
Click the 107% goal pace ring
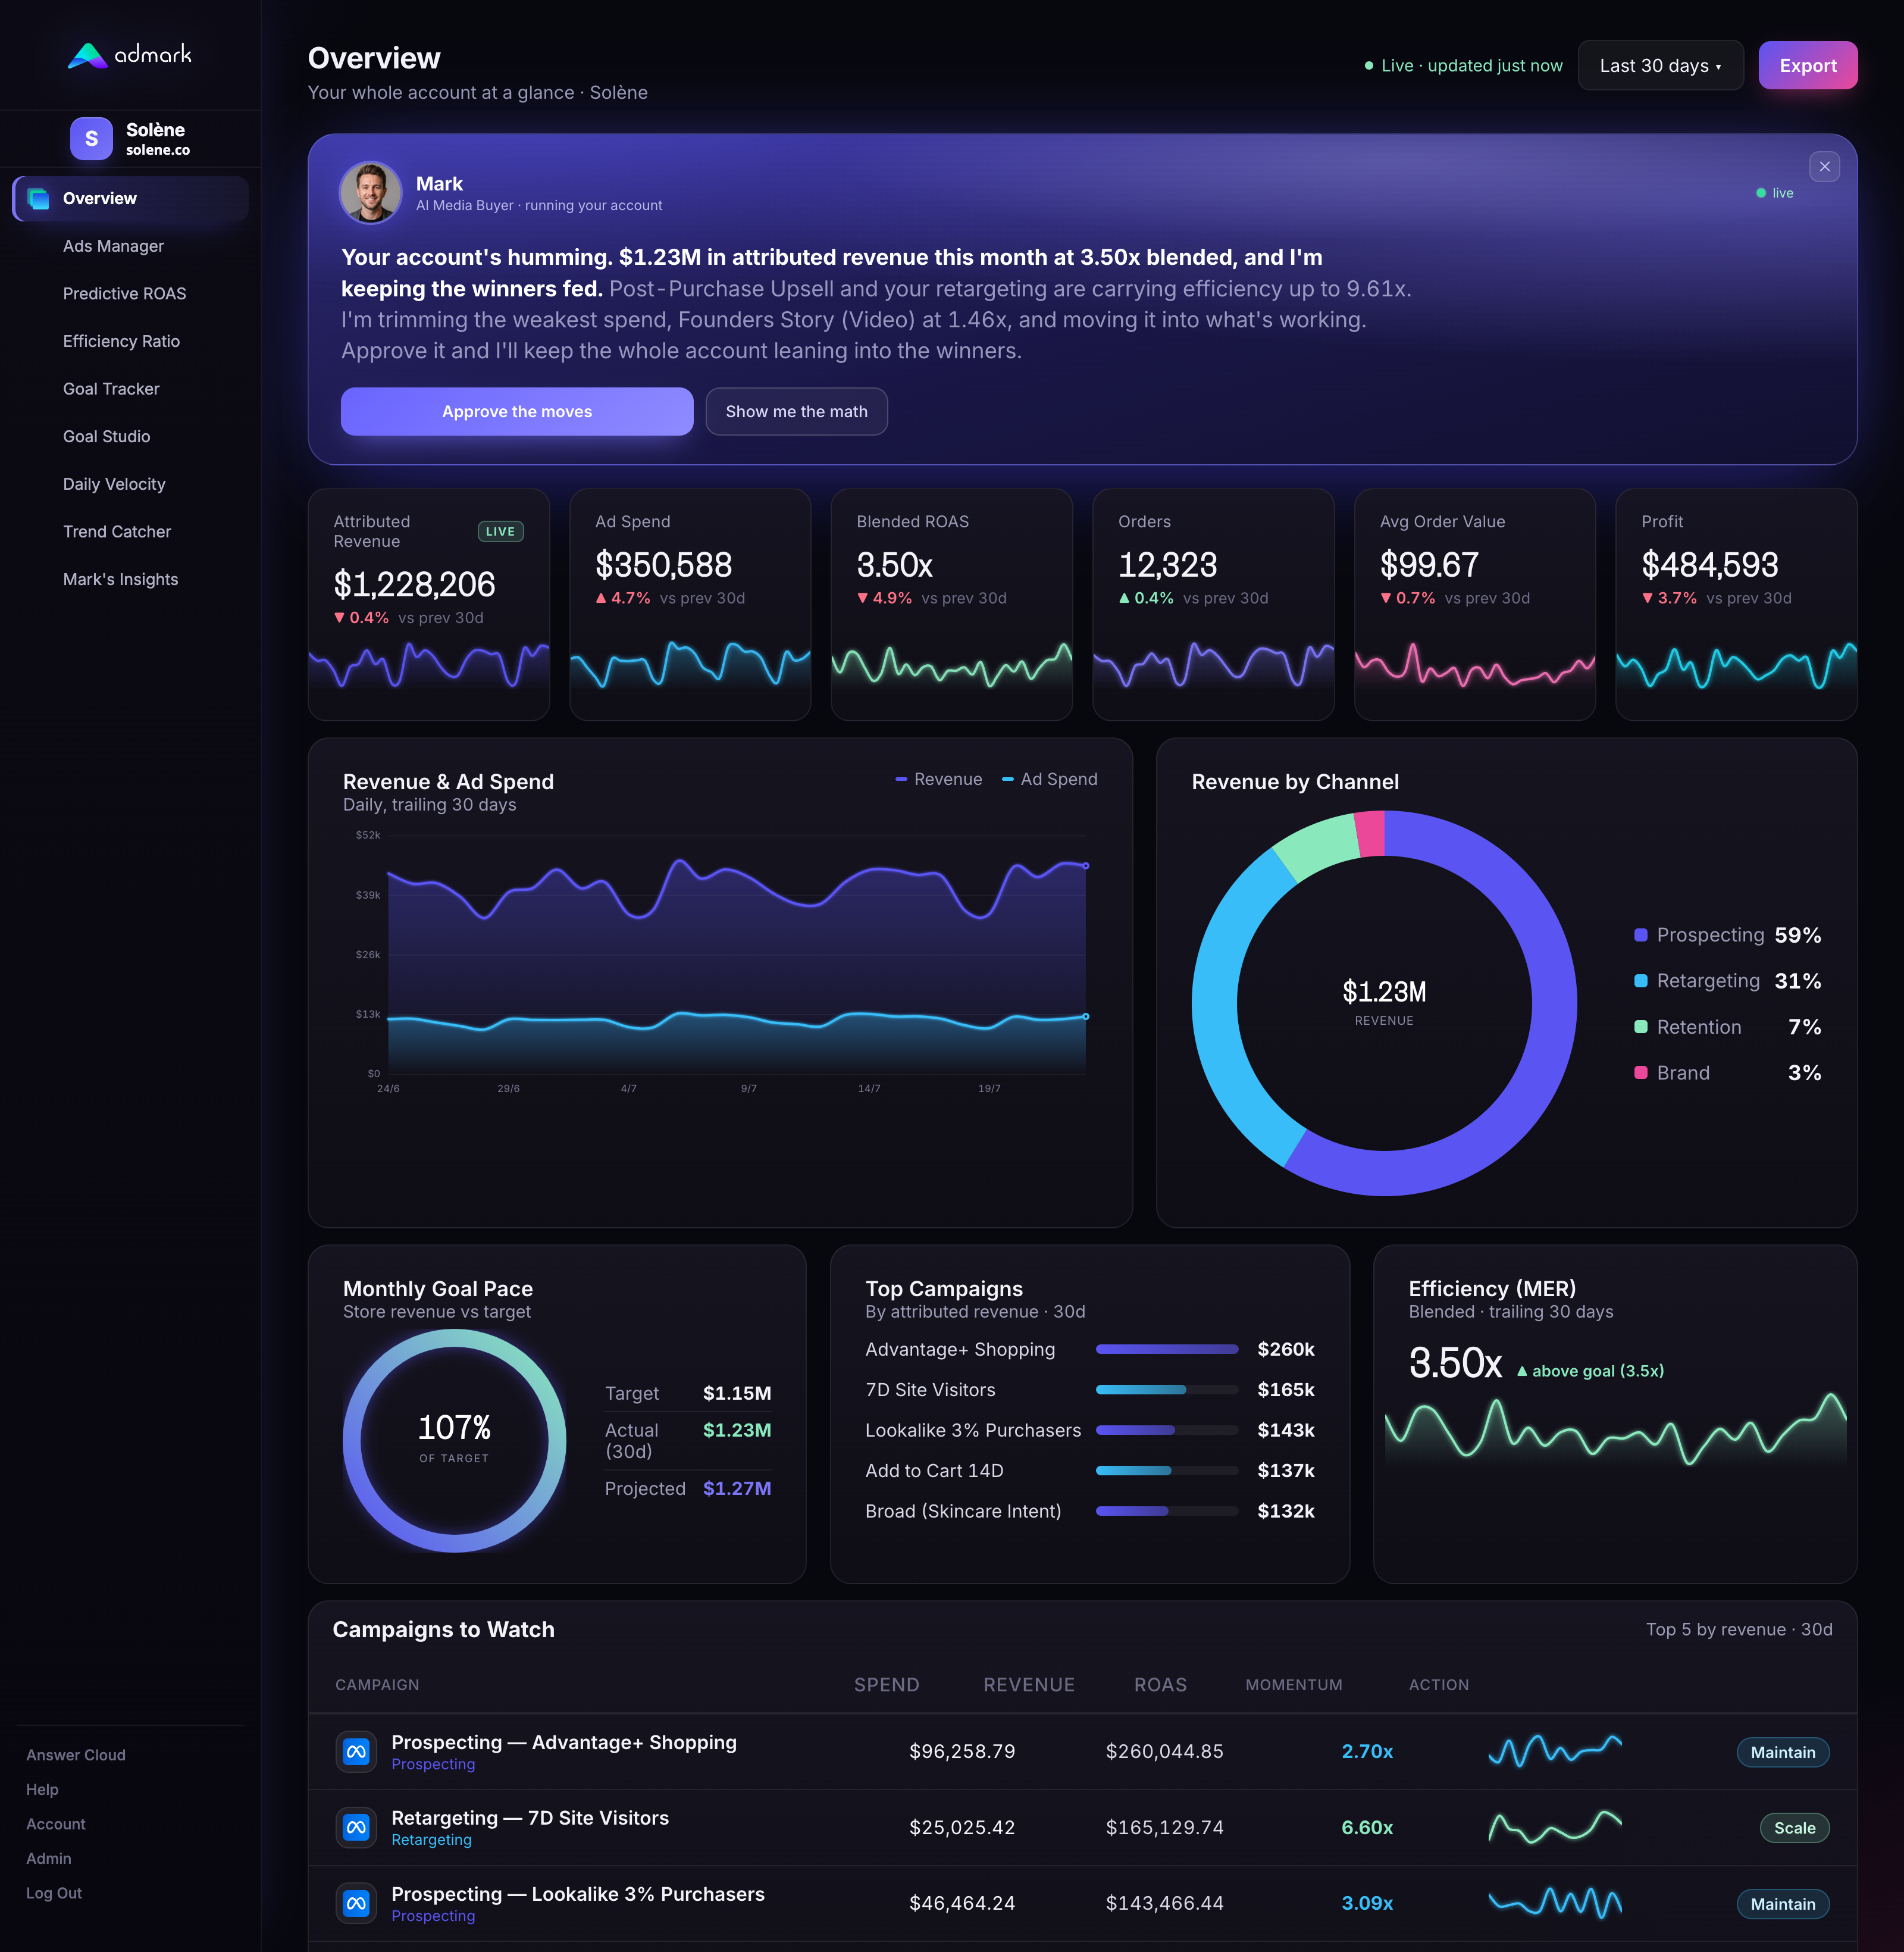pos(454,1440)
